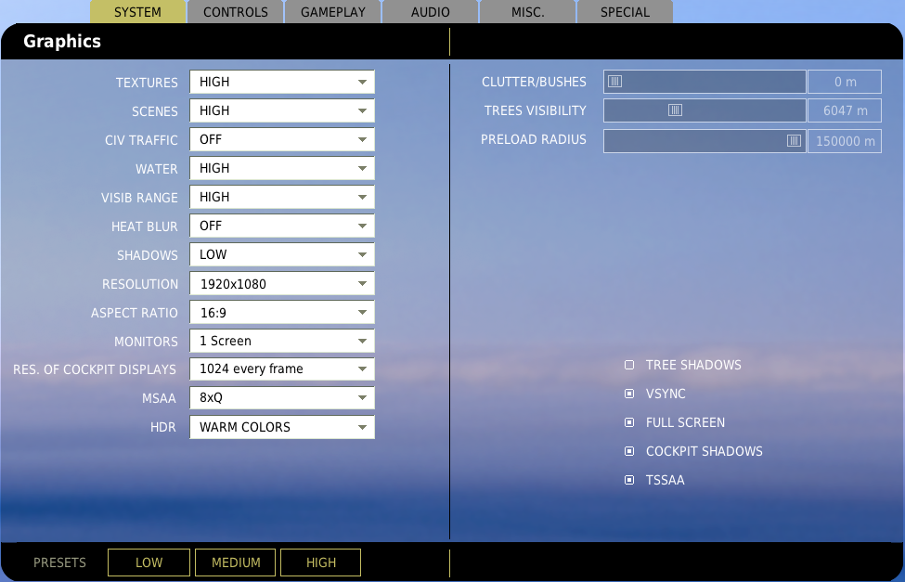The width and height of the screenshot is (905, 582).
Task: Click the TREES VISIBILITY slider handle
Action: pyautogui.click(x=676, y=110)
